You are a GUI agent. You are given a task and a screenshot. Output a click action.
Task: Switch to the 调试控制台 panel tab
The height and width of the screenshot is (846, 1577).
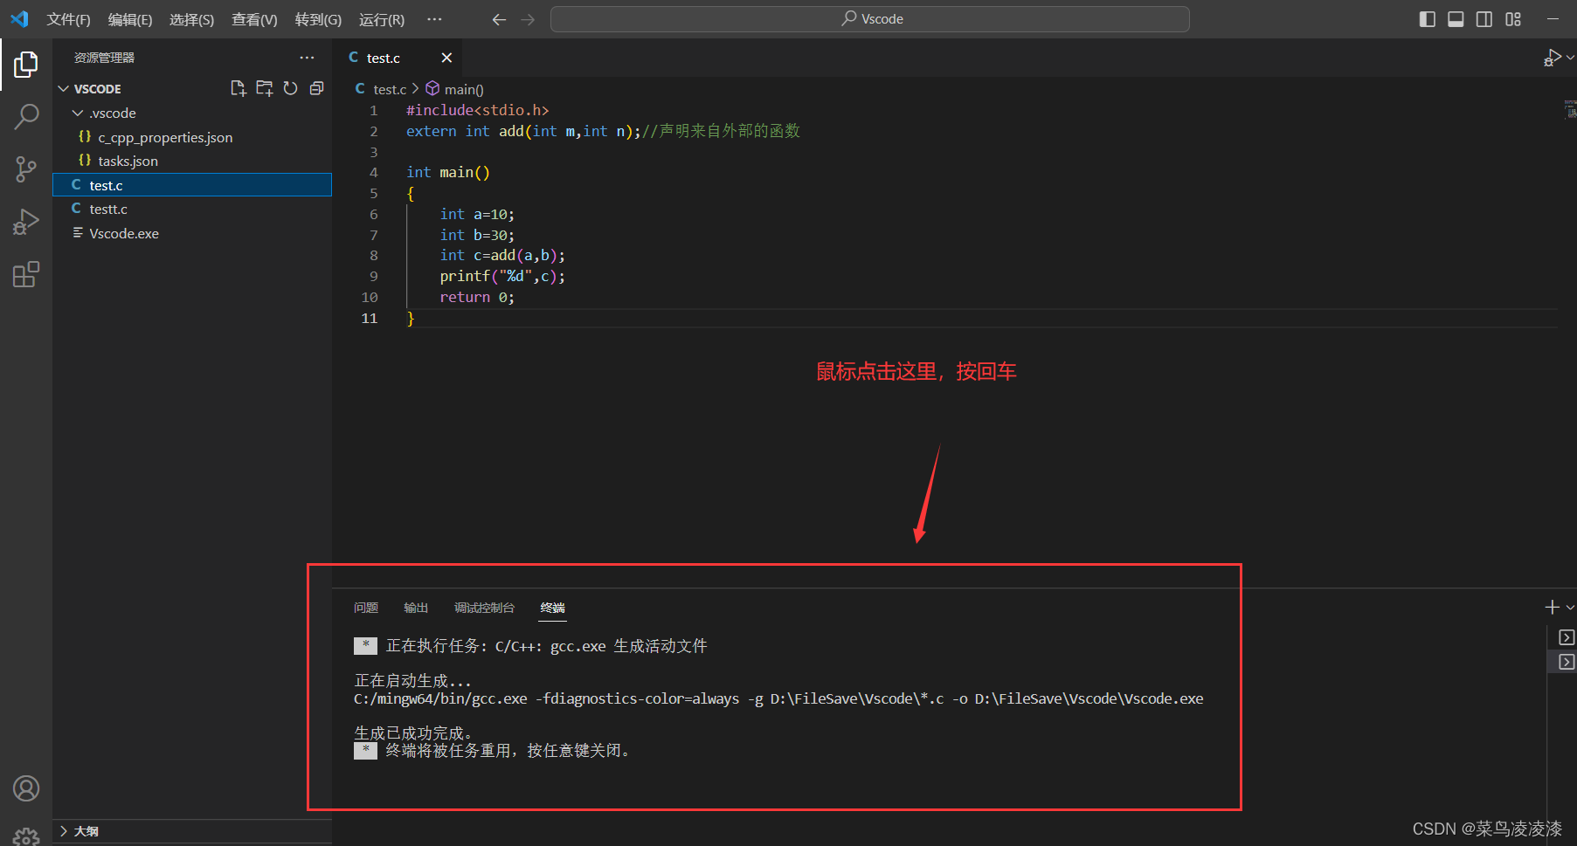point(484,608)
